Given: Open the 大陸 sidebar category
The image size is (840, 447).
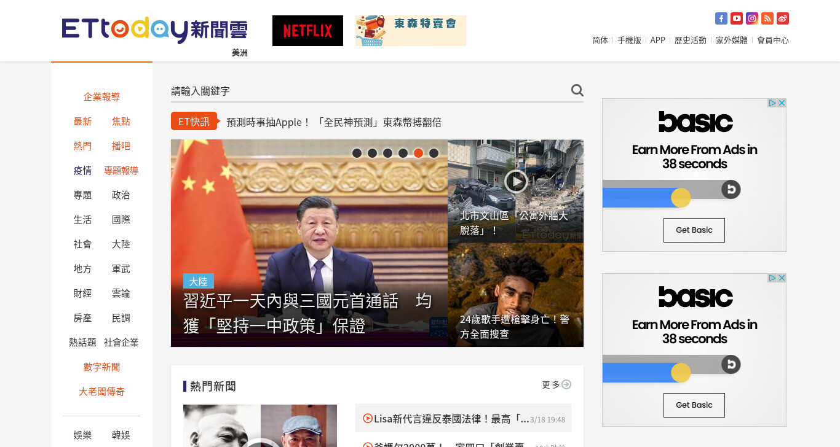Looking at the screenshot, I should pos(121,244).
